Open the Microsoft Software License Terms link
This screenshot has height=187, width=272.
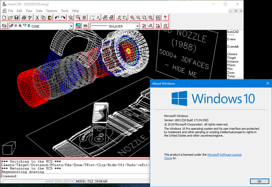(x=225, y=155)
